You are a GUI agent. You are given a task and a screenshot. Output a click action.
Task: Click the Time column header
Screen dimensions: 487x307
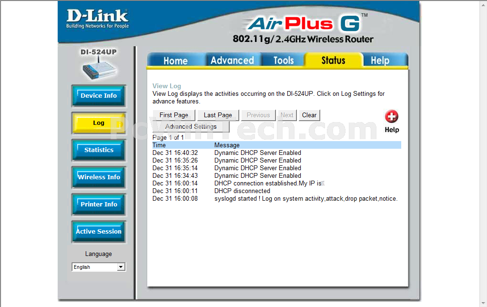tap(159, 145)
